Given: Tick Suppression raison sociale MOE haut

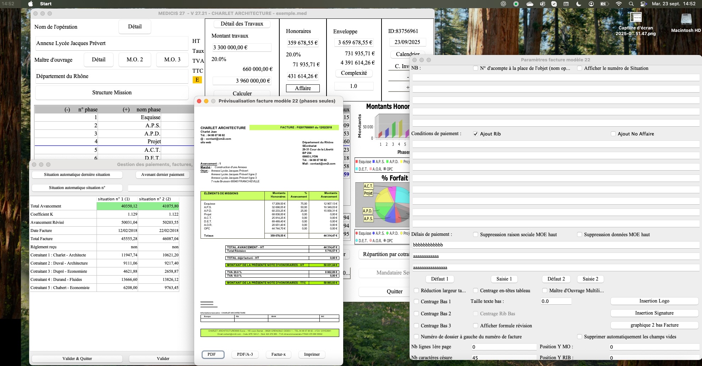Looking at the screenshot, I should click(476, 234).
